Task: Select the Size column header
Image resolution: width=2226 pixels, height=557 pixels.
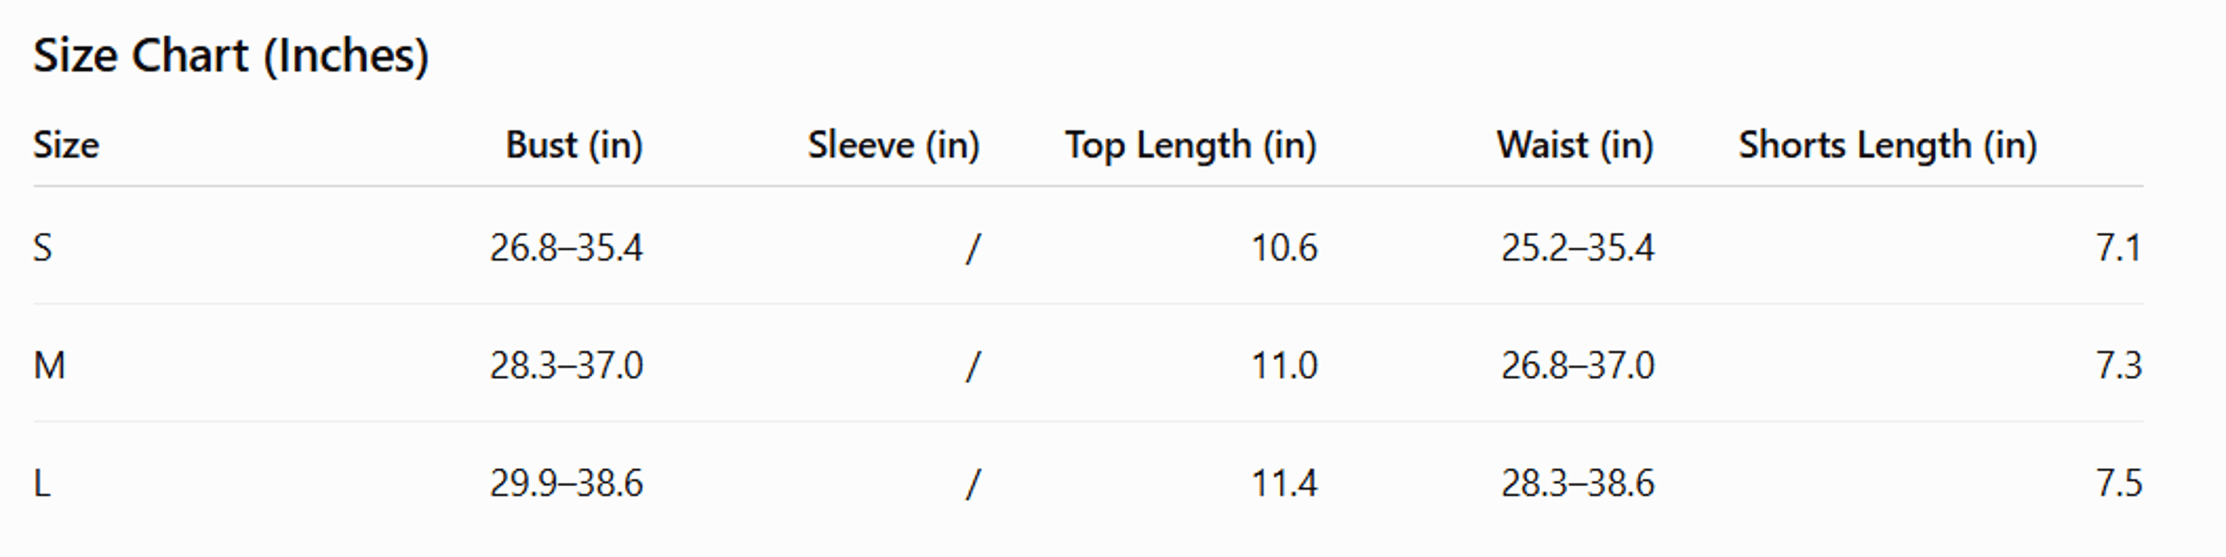Action: [x=66, y=145]
